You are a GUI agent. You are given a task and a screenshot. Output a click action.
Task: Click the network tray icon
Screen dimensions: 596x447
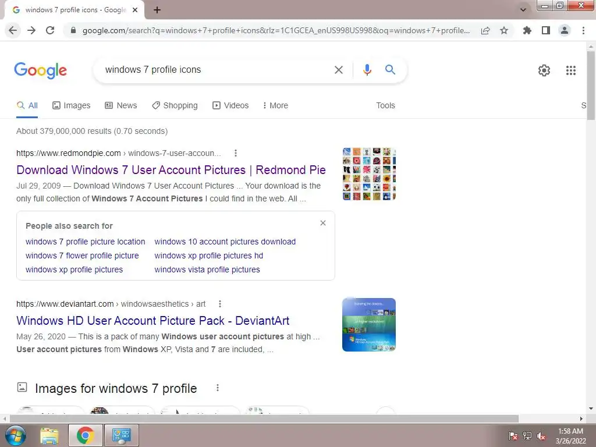[527, 435]
